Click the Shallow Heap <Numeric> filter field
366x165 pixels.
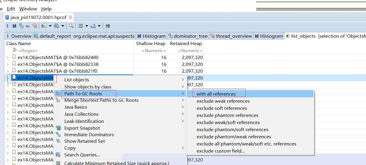(150, 50)
